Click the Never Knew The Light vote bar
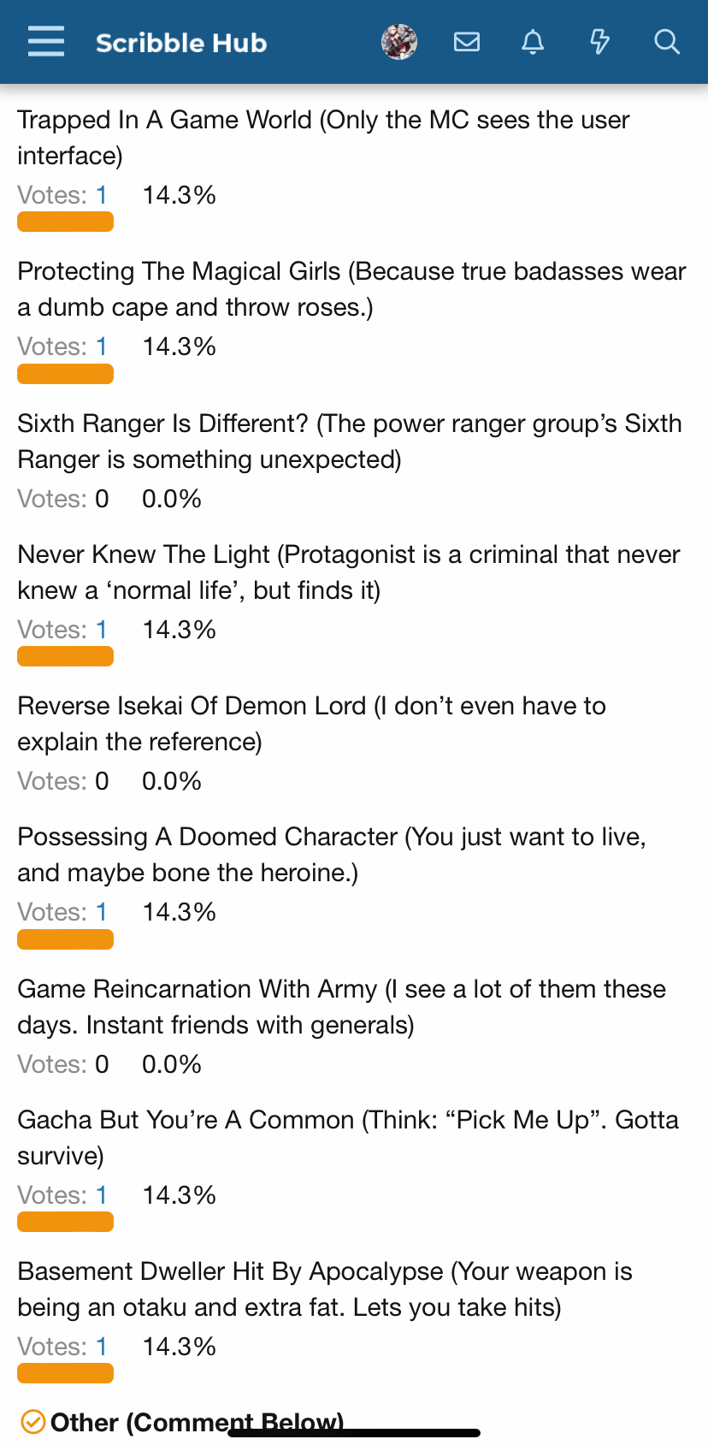The image size is (708, 1451). pyautogui.click(x=66, y=657)
